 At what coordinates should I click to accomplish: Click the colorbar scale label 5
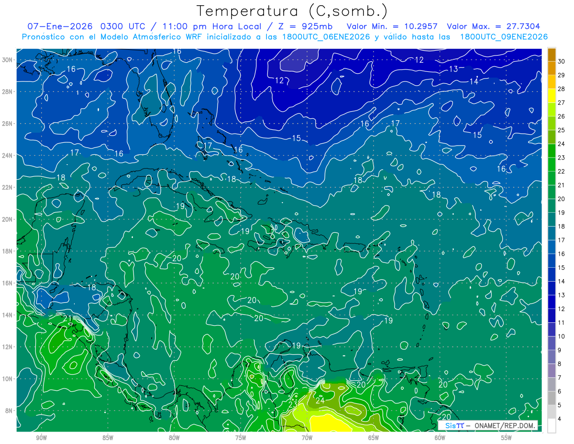560,405
